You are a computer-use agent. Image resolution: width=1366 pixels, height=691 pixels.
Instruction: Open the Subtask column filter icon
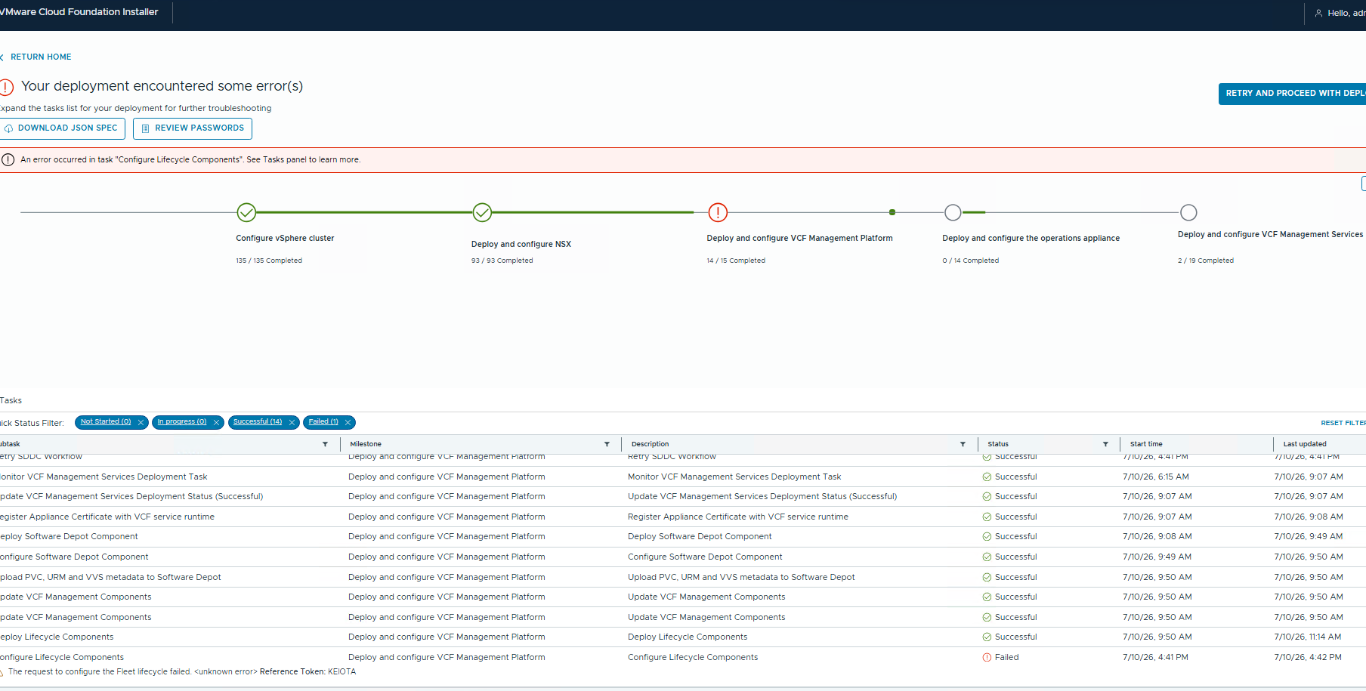point(325,444)
